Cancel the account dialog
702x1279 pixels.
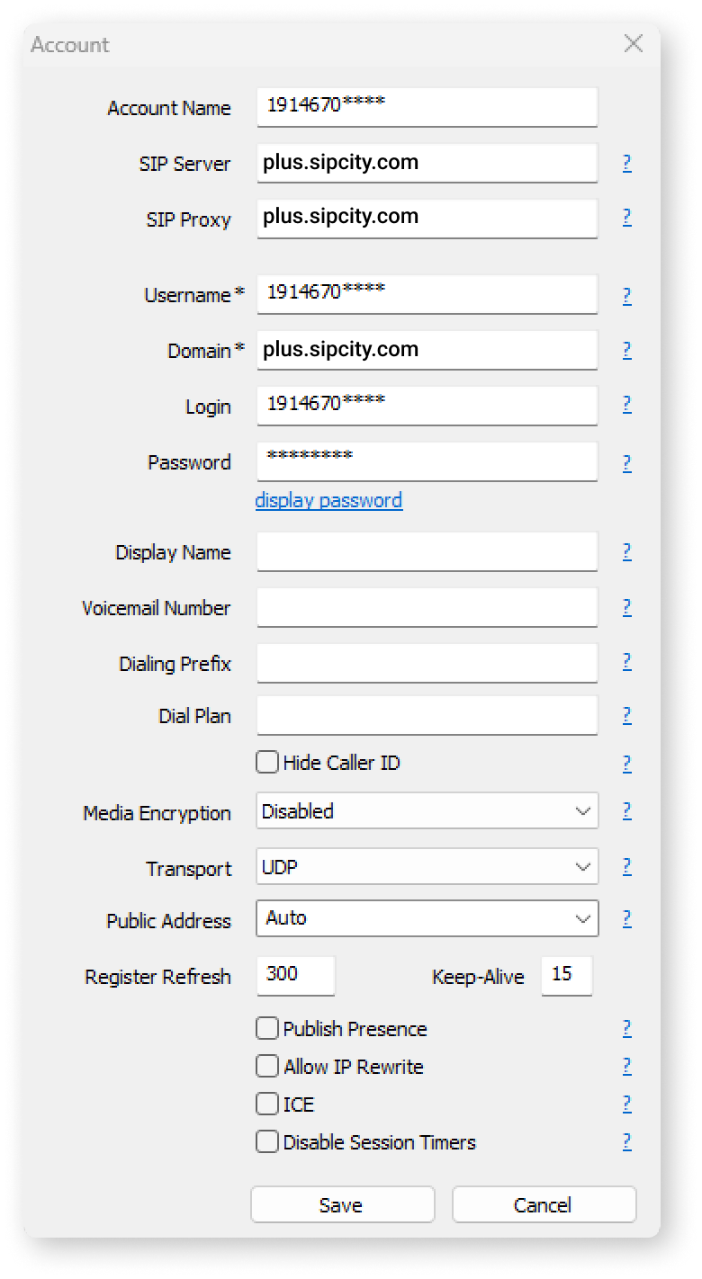tap(544, 1204)
